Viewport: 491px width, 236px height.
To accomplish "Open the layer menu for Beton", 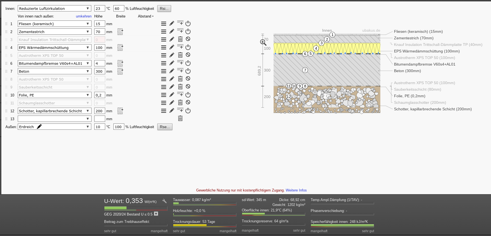I will pos(164,71).
